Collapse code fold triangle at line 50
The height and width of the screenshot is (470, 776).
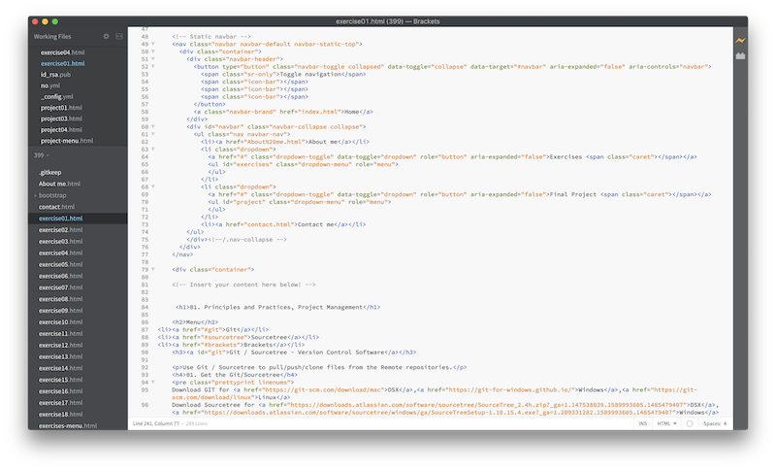click(153, 51)
